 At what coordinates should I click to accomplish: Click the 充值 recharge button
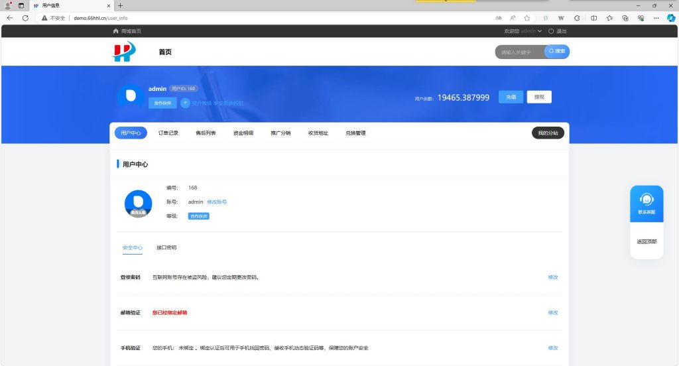click(x=511, y=97)
